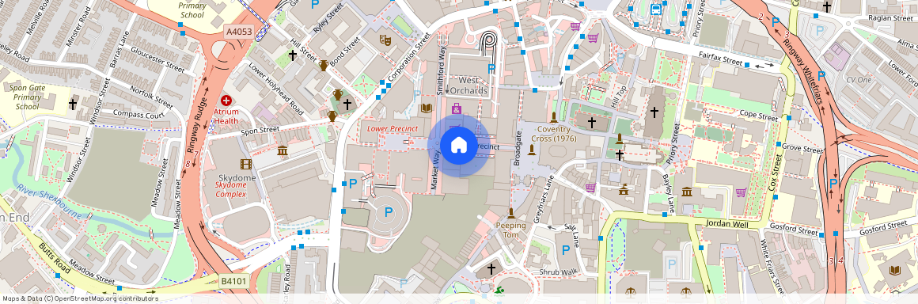Select the parking P inside West Orchards

coord(491,69)
